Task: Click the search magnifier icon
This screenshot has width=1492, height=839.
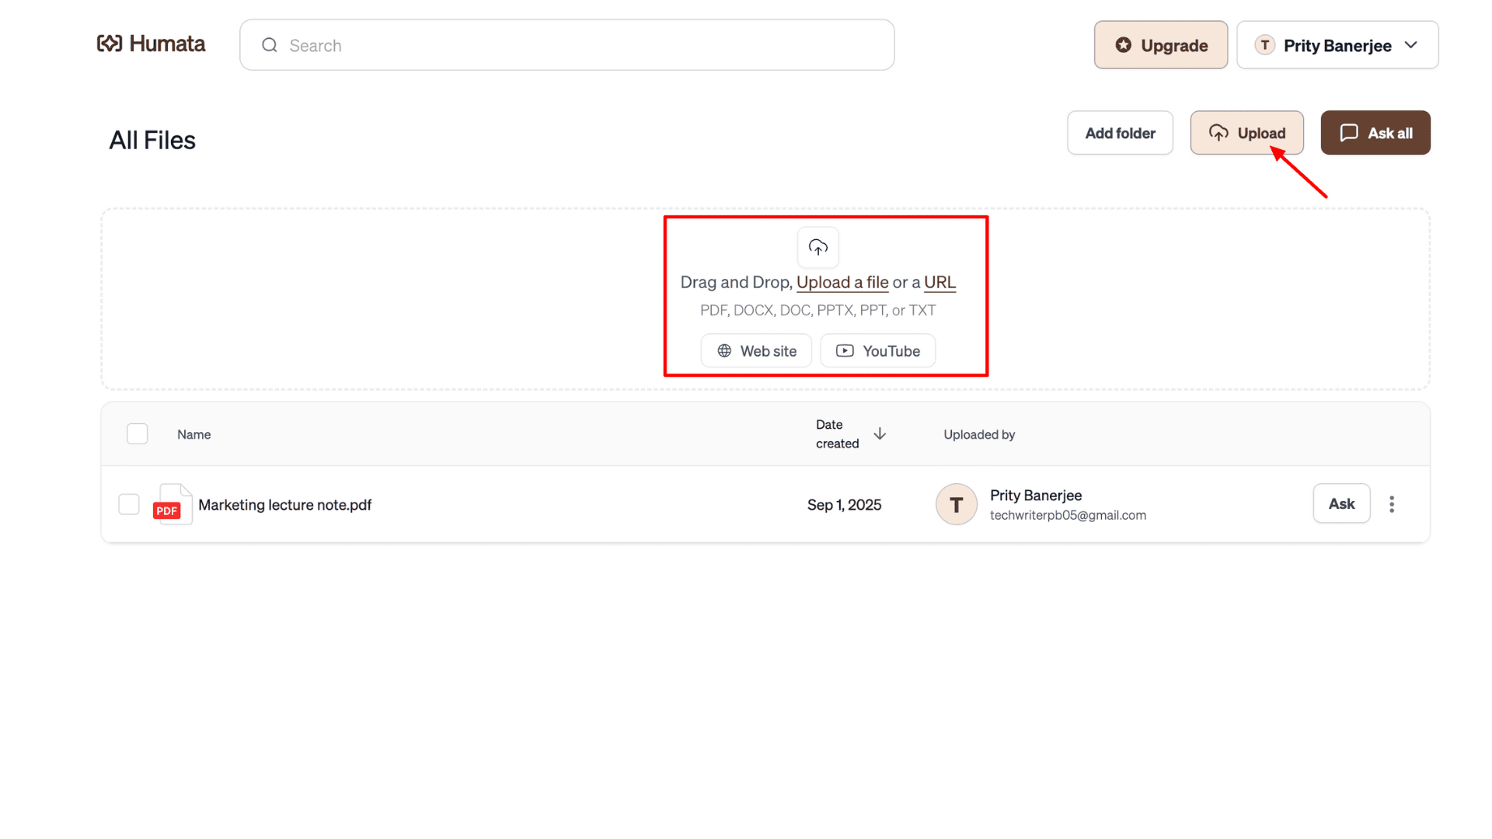Action: tap(270, 45)
